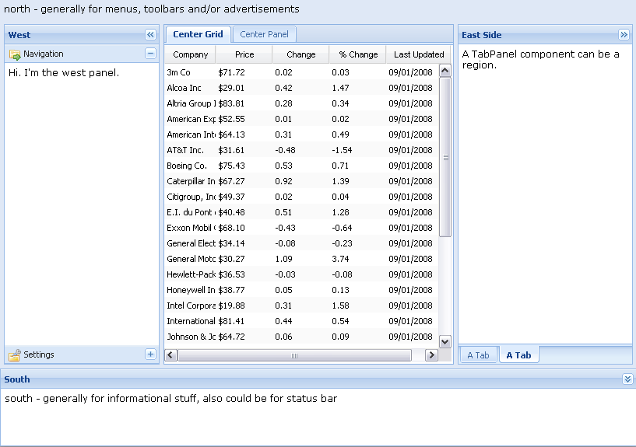Screen dimensions: 636x447
Task: Collapse the West panel with double-arrow icon
Action: [151, 35]
